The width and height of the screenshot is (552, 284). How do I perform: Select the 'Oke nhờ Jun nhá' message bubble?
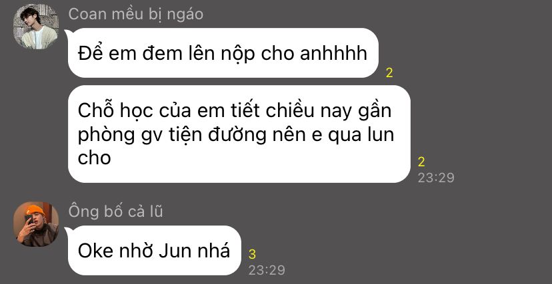coord(155,250)
